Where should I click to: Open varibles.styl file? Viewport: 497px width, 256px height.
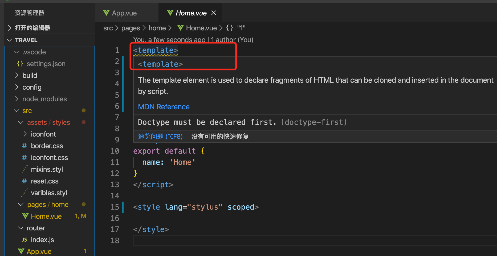click(x=49, y=193)
